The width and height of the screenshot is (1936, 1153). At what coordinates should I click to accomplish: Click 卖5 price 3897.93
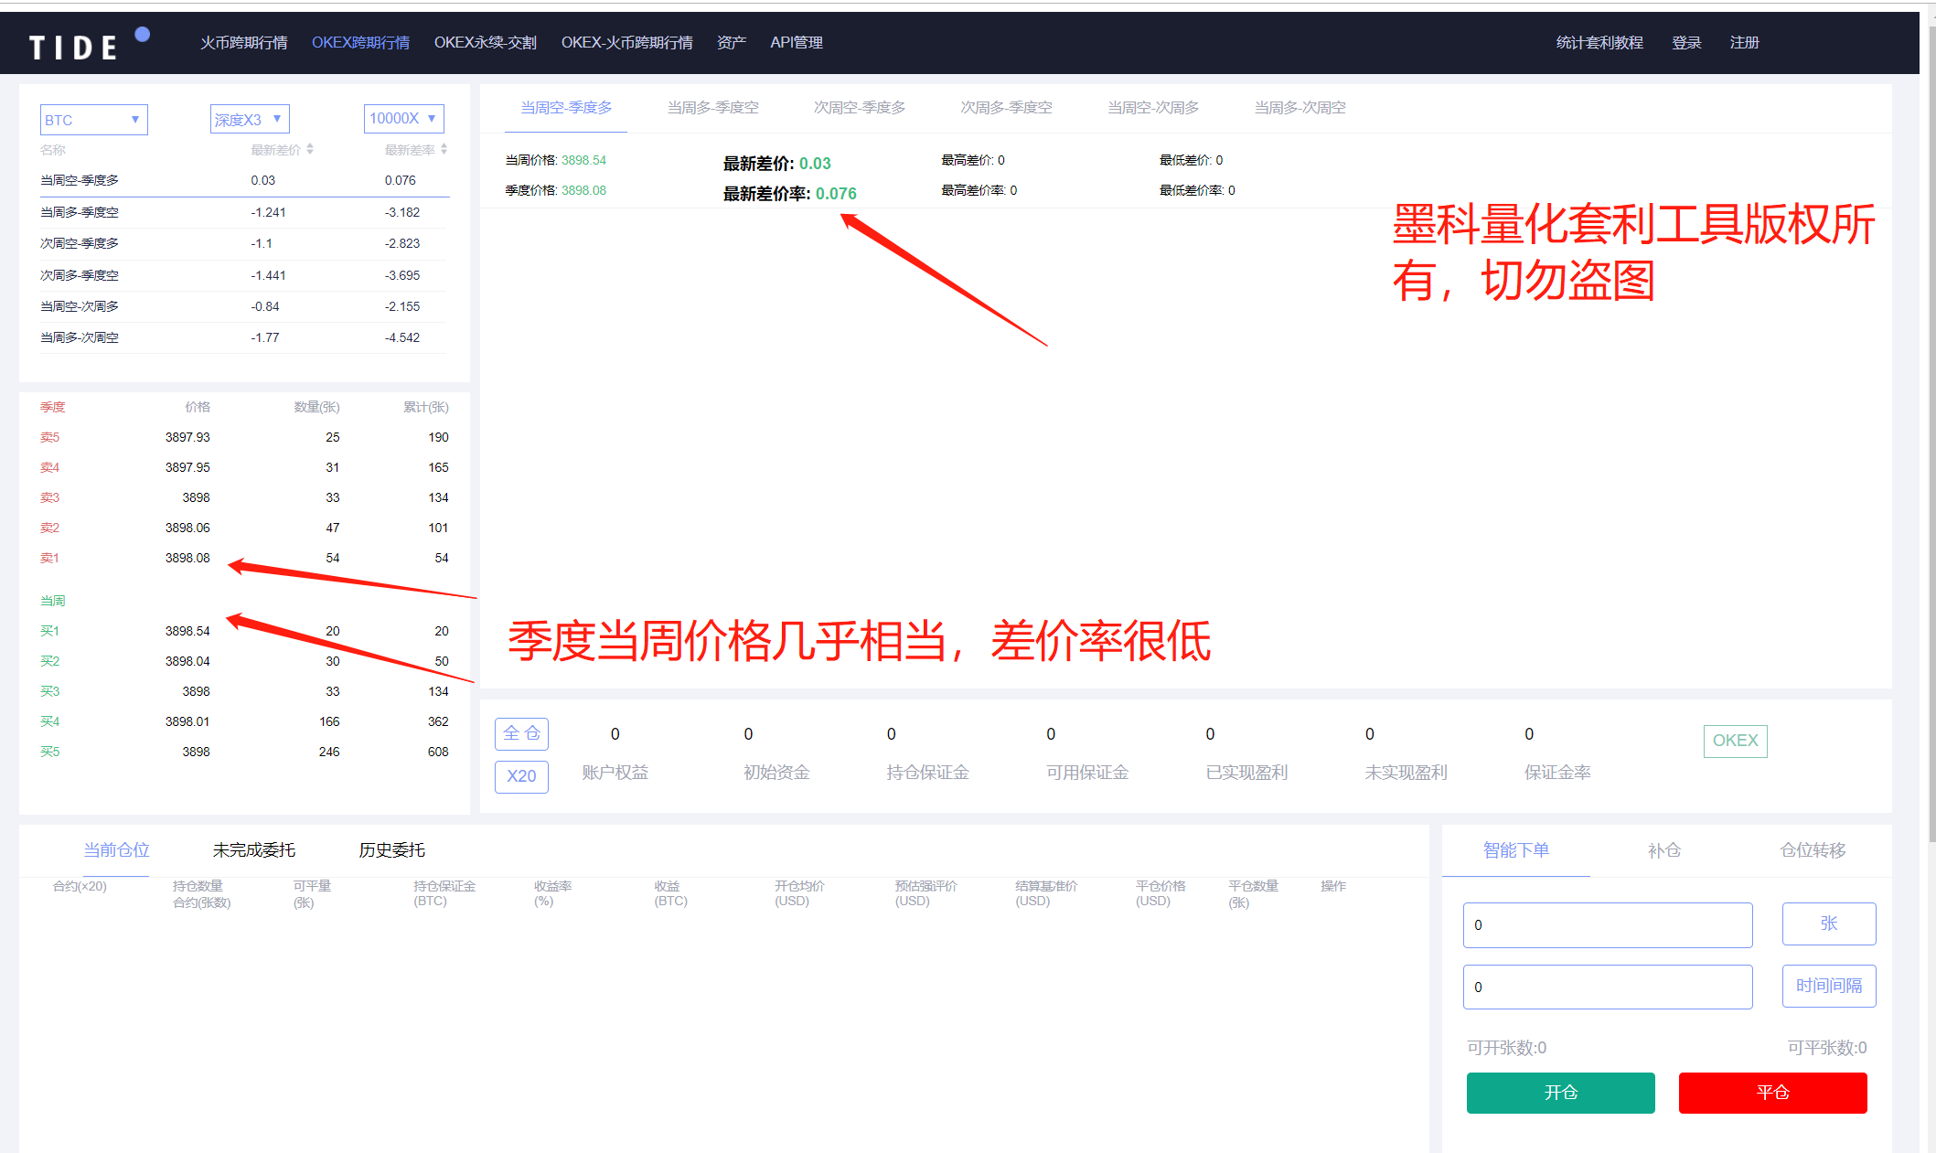tap(187, 437)
